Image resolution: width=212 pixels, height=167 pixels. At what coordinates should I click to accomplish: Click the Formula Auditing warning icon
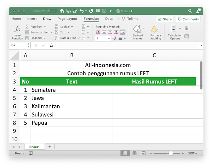click(154, 29)
